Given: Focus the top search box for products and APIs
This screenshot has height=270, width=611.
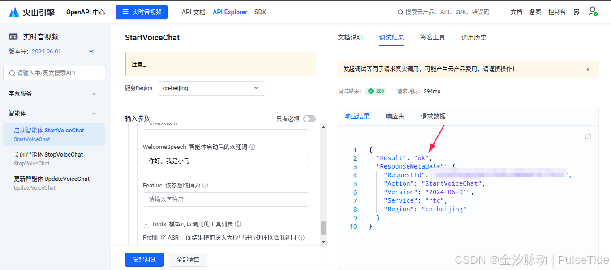Looking at the screenshot, I should coord(447,12).
